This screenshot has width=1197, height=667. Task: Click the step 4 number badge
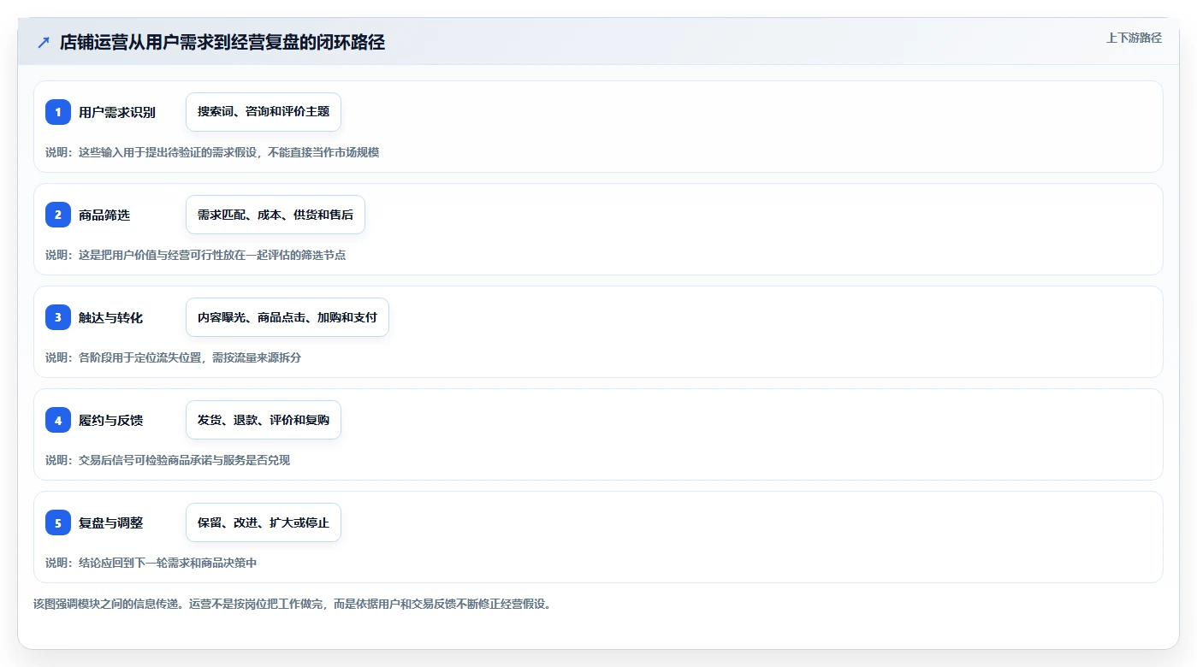click(58, 420)
